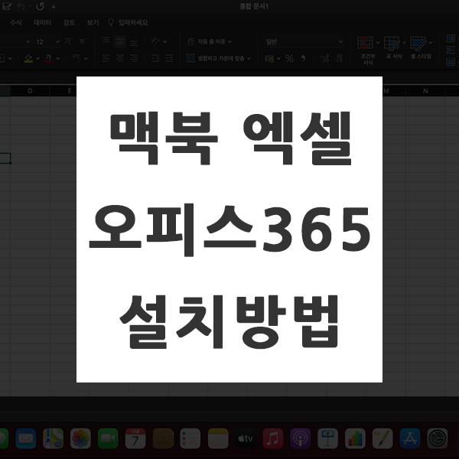Screen dimensions: 459x459
Task: Select bottom vertical align icon
Action: tap(134, 43)
